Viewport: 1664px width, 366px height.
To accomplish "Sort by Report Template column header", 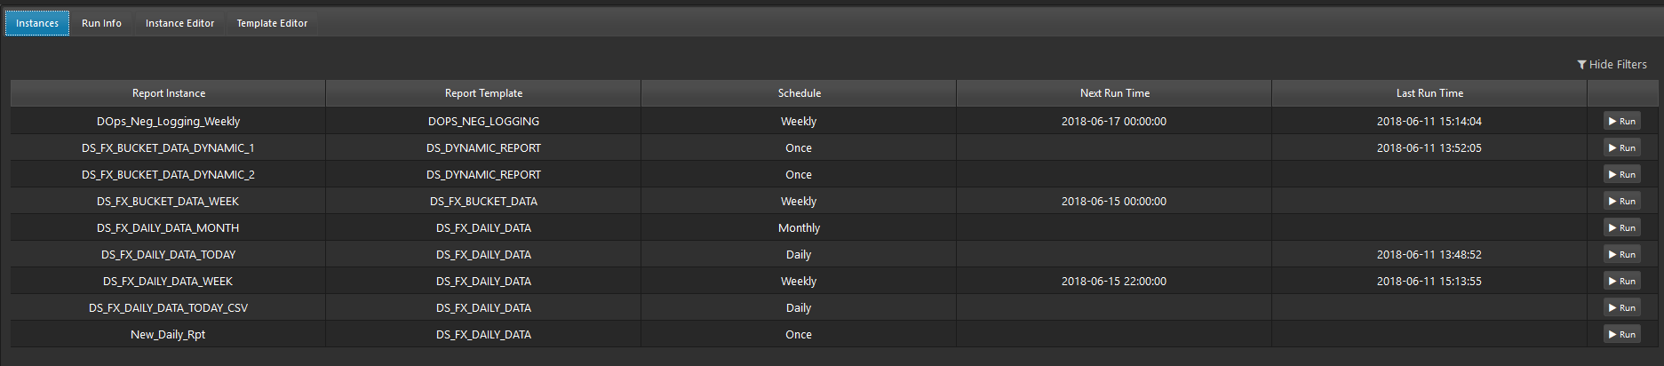I will point(483,93).
